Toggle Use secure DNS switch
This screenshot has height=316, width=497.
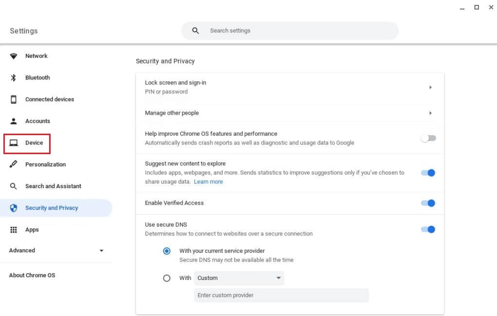coord(428,229)
